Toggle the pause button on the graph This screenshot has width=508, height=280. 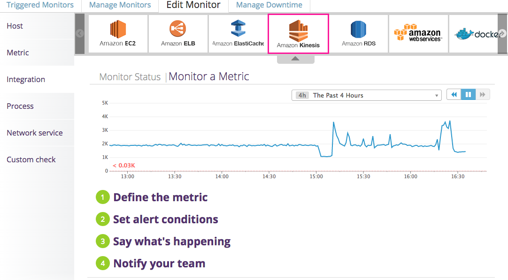click(468, 94)
